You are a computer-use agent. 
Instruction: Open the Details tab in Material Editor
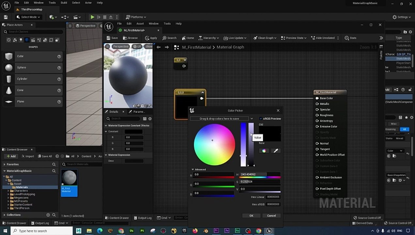[x=114, y=112]
